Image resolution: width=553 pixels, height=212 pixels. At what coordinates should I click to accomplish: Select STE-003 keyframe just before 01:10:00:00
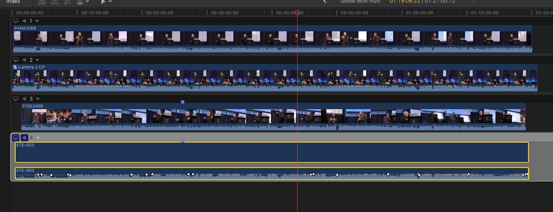coord(468,174)
